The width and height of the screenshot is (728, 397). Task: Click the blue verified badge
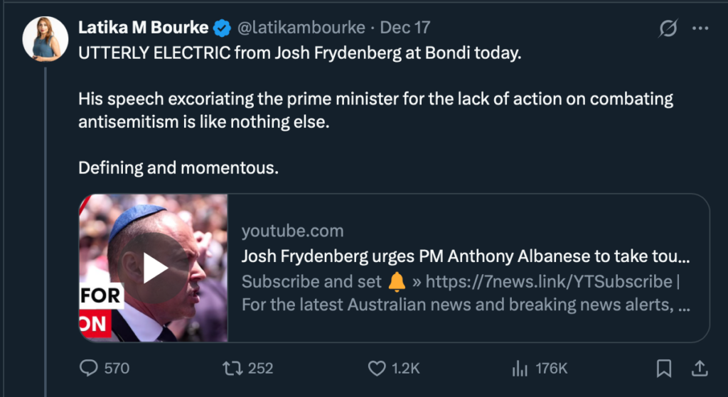(x=223, y=28)
